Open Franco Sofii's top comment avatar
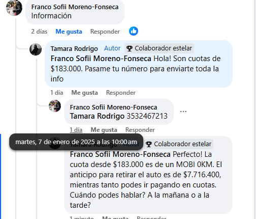 click(14, 8)
